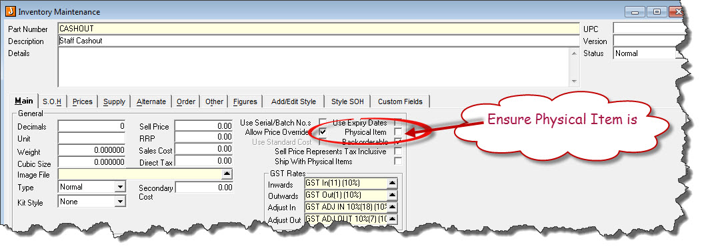Click the Adjust In GST ADJ IN field
This screenshot has height=251, width=706.
point(346,208)
